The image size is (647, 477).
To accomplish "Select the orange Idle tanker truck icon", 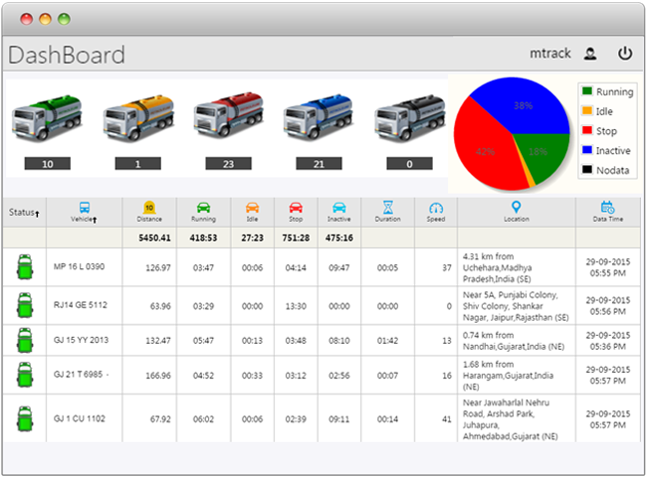I will coord(137,118).
